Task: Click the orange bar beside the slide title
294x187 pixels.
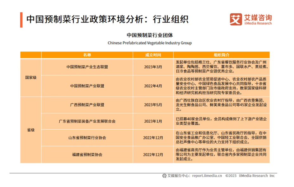Action: (21, 20)
